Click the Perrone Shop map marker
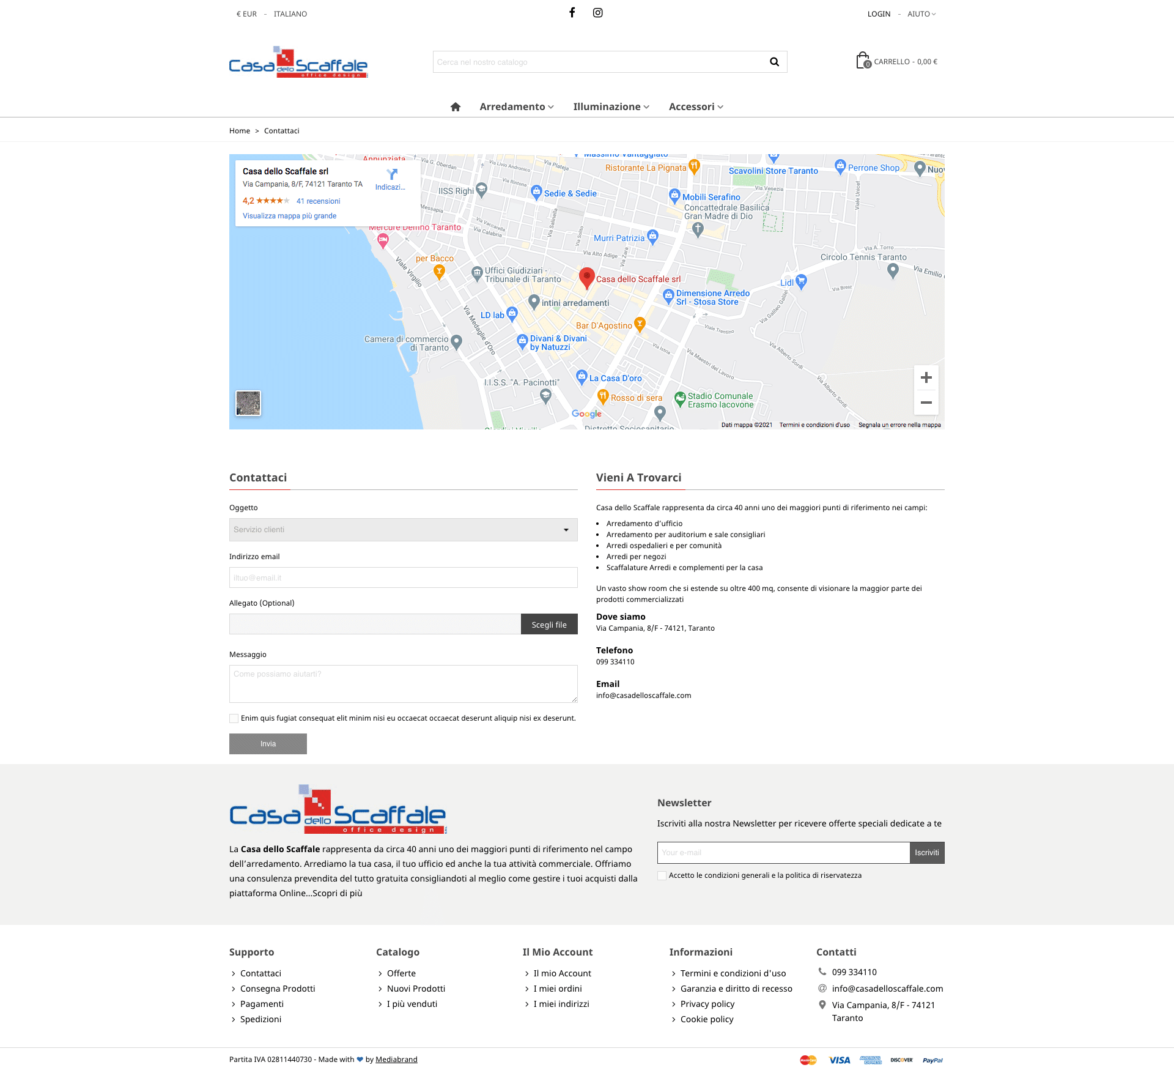The width and height of the screenshot is (1174, 1073). coord(840,166)
